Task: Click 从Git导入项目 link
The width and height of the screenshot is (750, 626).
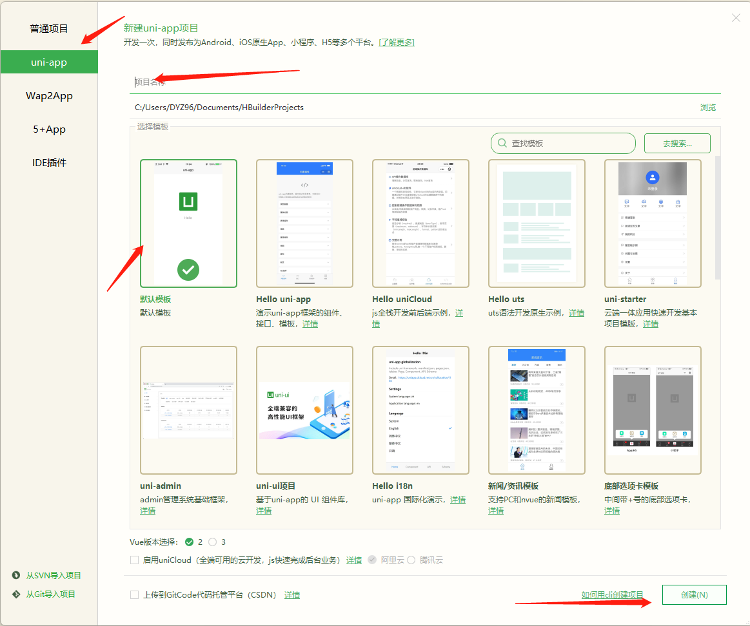Action: pos(51,594)
